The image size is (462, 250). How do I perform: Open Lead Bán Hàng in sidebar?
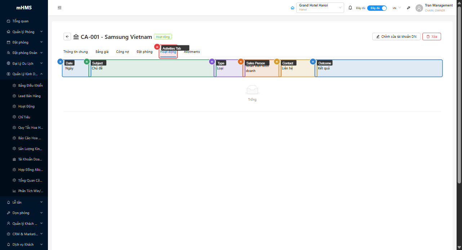click(29, 96)
